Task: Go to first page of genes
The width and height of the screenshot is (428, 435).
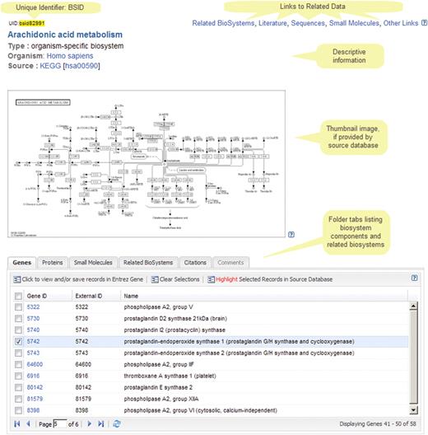Action: coord(17,423)
